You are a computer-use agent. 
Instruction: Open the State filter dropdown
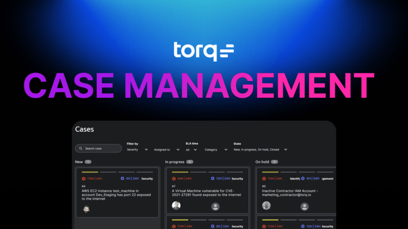pos(261,150)
